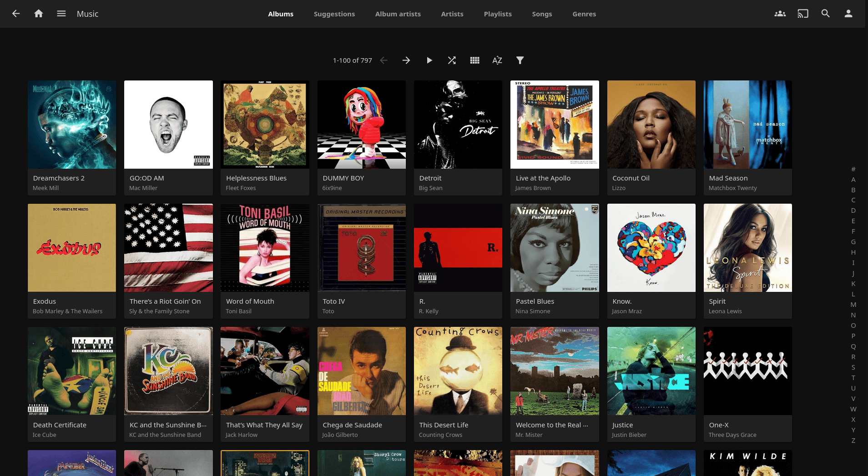Open the hamburger menu

pyautogui.click(x=61, y=14)
